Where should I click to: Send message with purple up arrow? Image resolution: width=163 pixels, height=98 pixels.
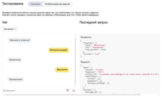coord(68,91)
